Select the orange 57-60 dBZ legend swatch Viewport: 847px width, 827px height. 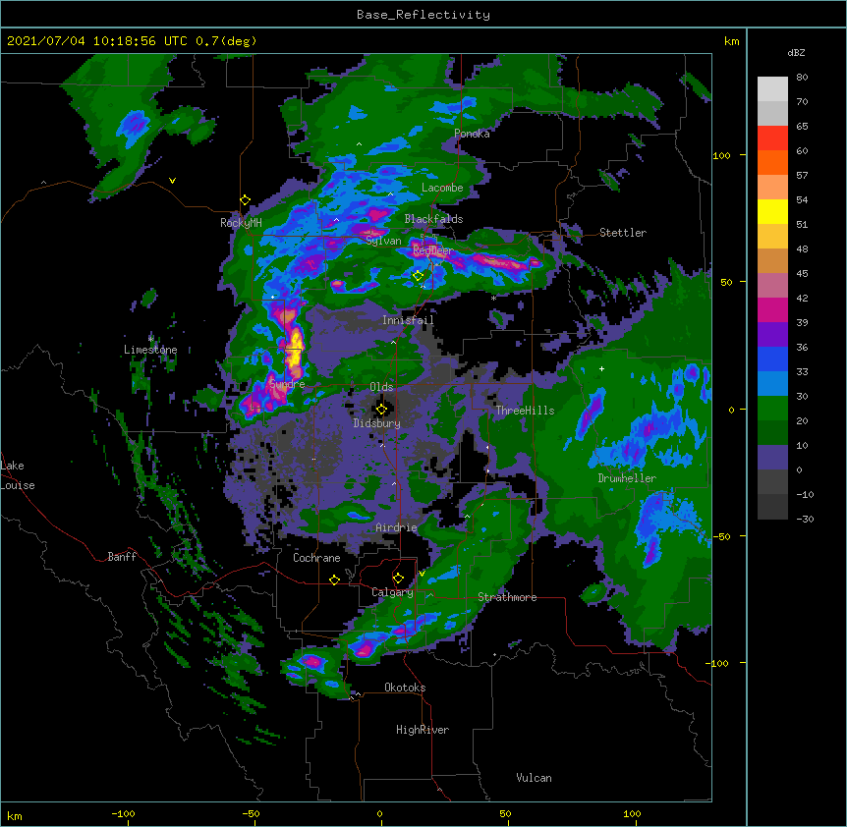[772, 162]
